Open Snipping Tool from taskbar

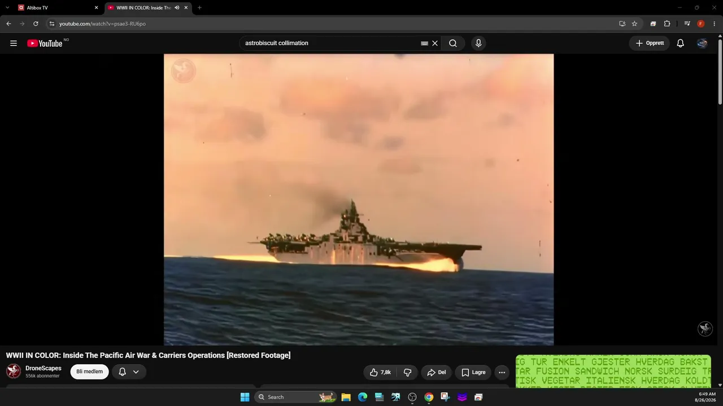[x=445, y=397]
